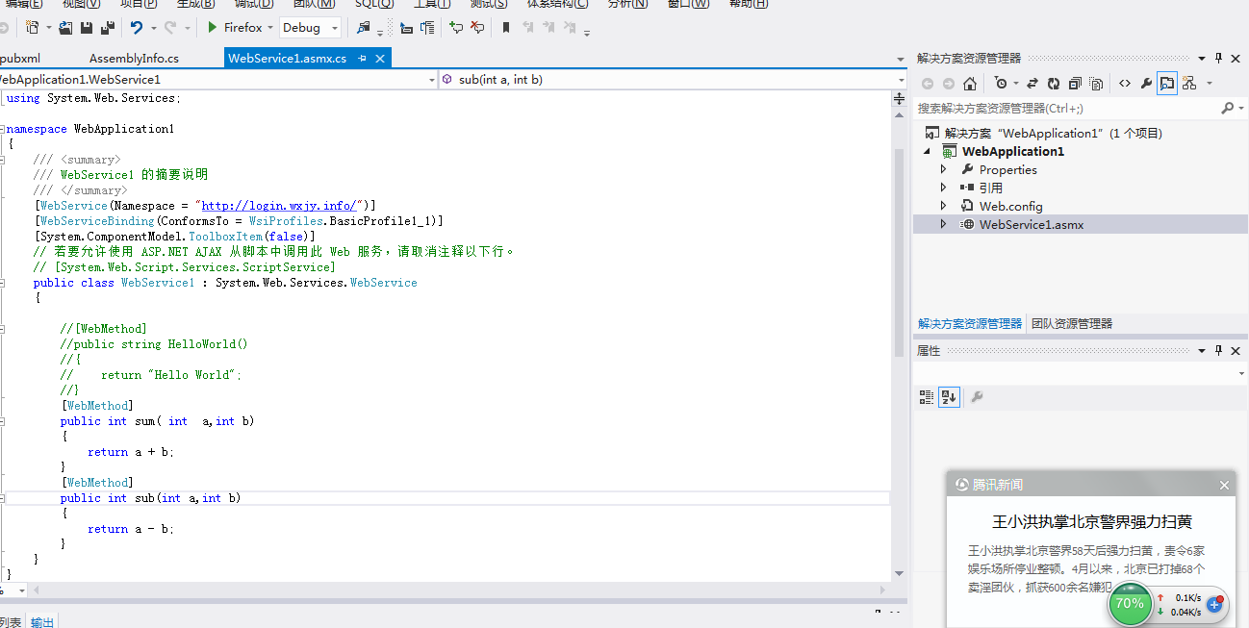Click Sync with Active Document icon
Image resolution: width=1249 pixels, height=628 pixels.
tap(1032, 84)
